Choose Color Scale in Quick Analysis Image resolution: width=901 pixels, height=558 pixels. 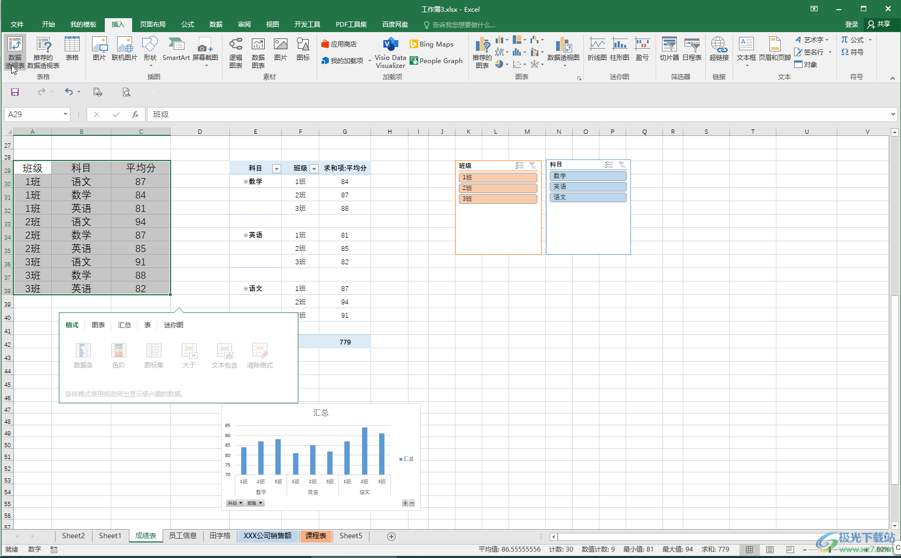pos(119,356)
